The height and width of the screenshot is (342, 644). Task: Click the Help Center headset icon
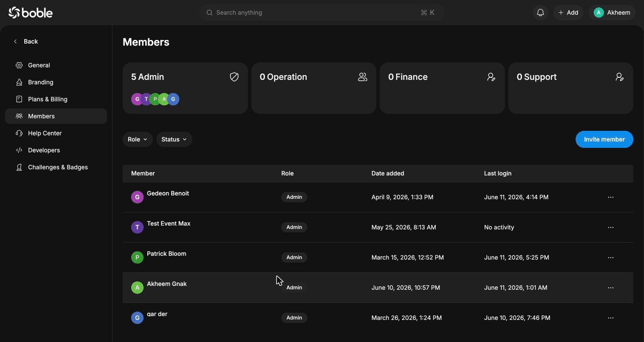pos(19,133)
